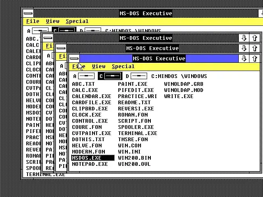
Task: Click title bar of rearmost MS-DOS Executive window
Action: pos(146,14)
